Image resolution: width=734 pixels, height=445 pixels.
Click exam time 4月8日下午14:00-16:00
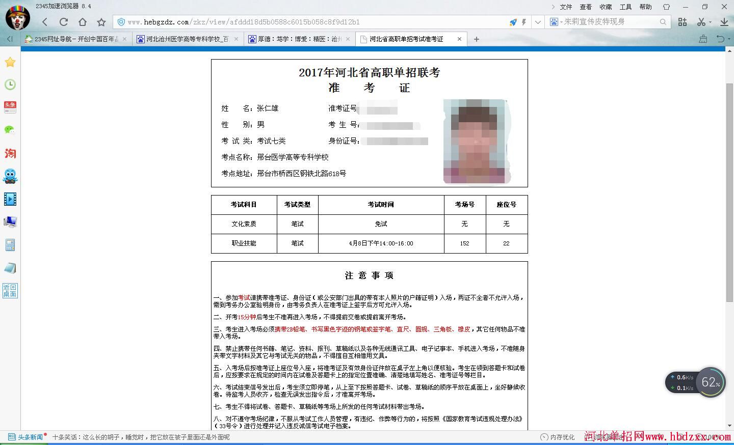coord(381,243)
